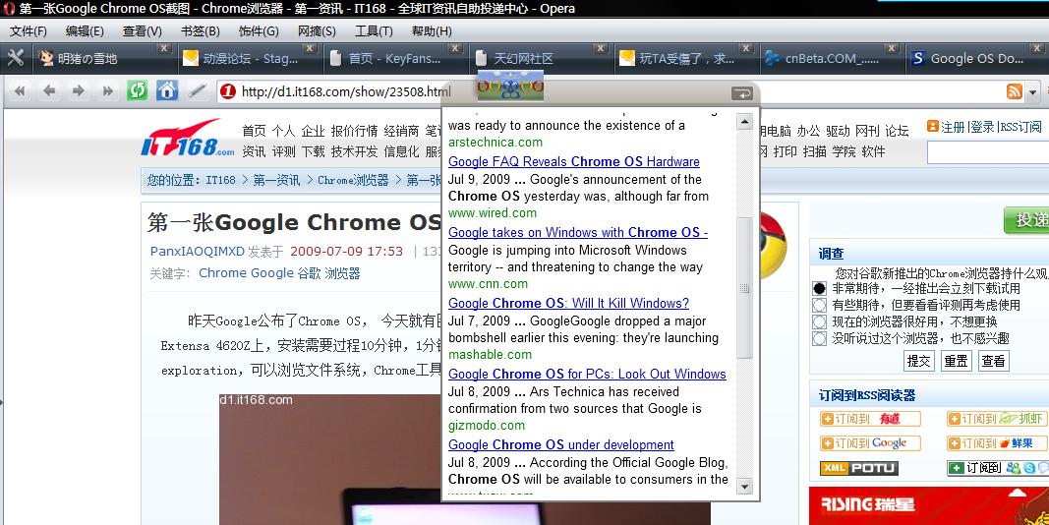Click the 注册 register link
This screenshot has height=525, width=1049.
pyautogui.click(x=953, y=127)
